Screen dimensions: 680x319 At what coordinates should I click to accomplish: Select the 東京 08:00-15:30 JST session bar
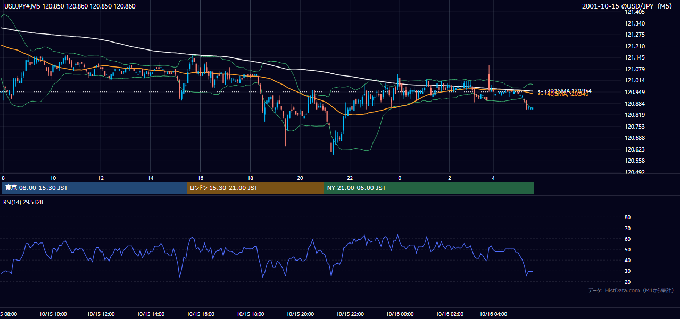tap(95, 188)
